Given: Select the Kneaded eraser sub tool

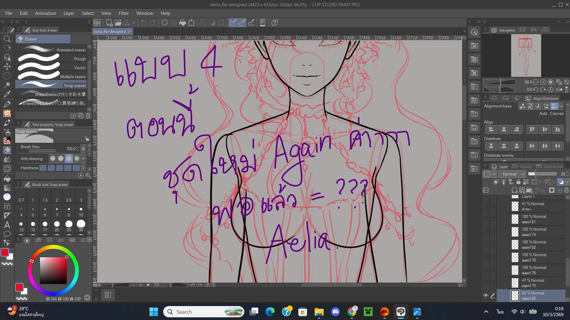Looking at the screenshot, I should click(x=52, y=49).
